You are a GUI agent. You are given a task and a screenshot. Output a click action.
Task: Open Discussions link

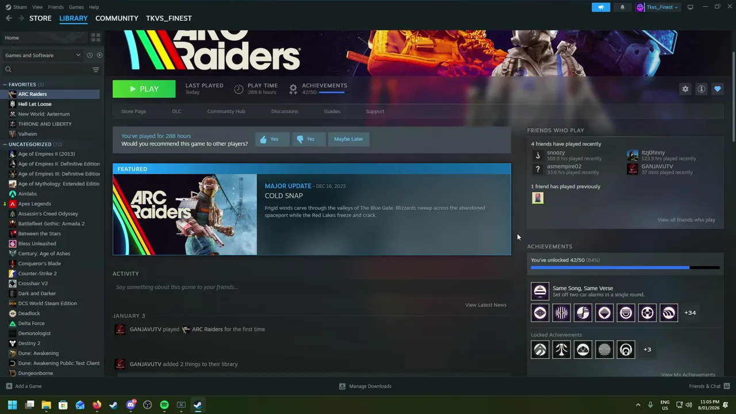point(285,112)
